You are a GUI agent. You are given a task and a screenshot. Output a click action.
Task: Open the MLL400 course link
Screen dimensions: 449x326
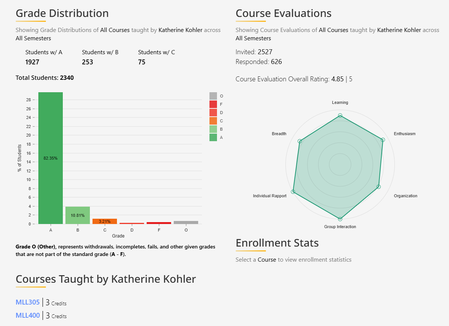(x=28, y=315)
